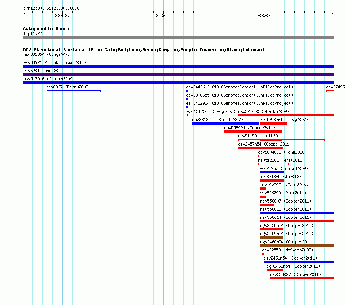The width and height of the screenshot is (345, 305).
Task: Open esv3306655 (1000GenomesConsortiumPilotProject) label
Action: [x=240, y=95]
